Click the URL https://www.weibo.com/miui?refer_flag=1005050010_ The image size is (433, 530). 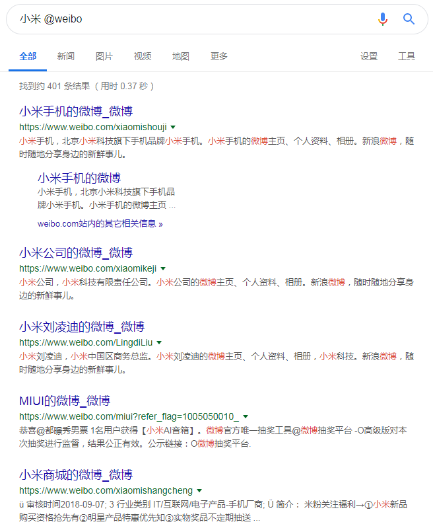129,416
